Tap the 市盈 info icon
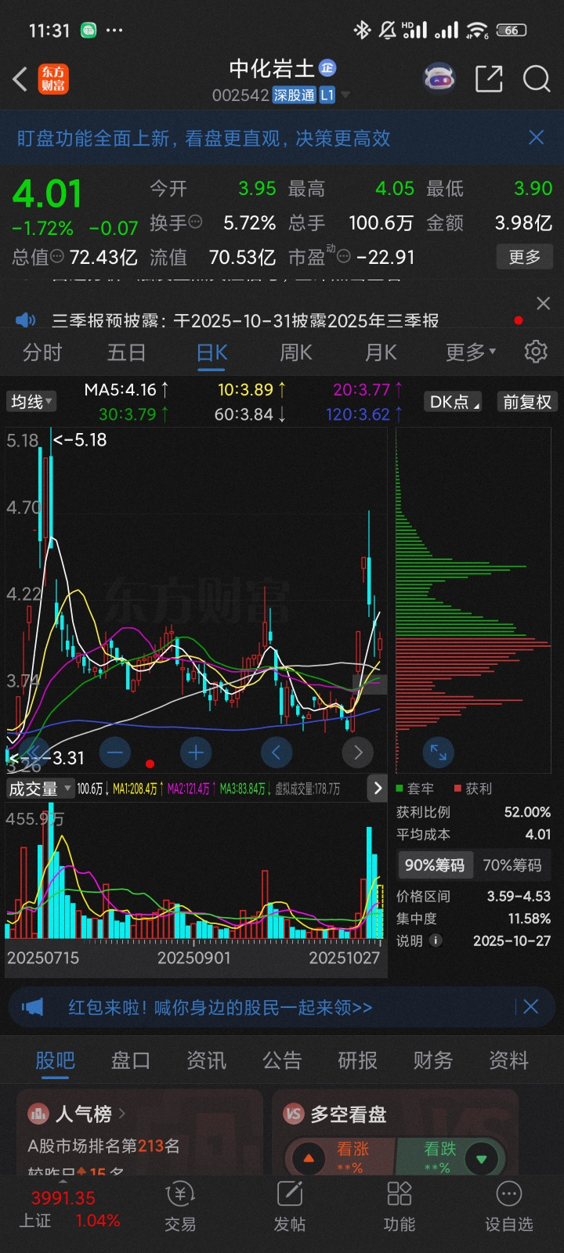Screen dimensions: 564x1253 click(x=343, y=256)
